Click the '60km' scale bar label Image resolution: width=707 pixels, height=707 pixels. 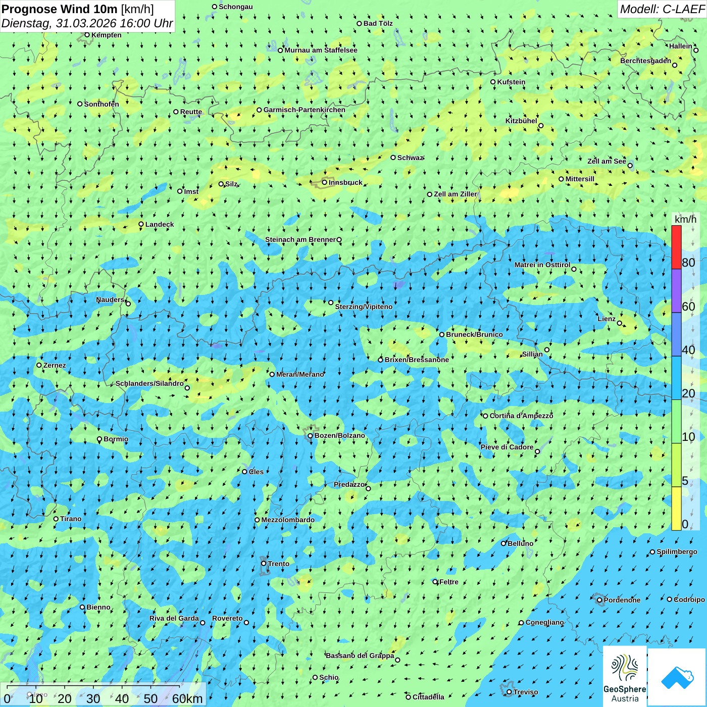[x=187, y=698]
